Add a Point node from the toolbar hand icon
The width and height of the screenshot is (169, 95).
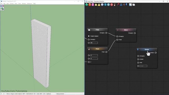pyautogui.click(x=115, y=5)
